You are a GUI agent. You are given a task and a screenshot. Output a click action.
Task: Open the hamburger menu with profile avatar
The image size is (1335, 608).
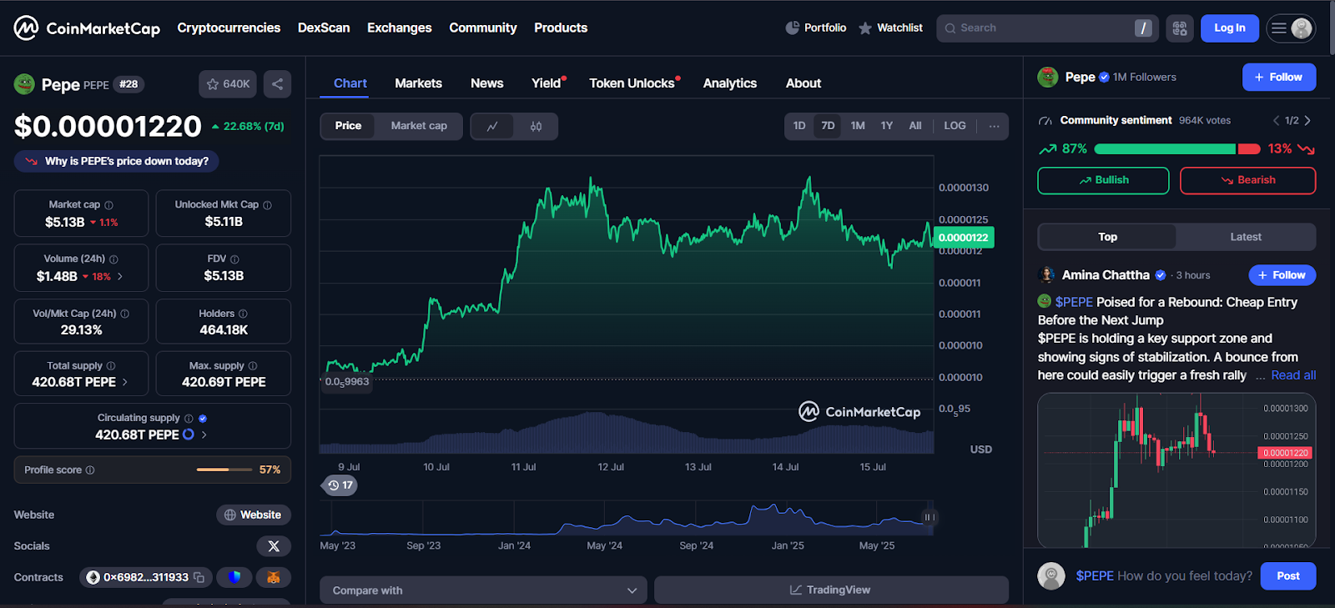(1291, 28)
